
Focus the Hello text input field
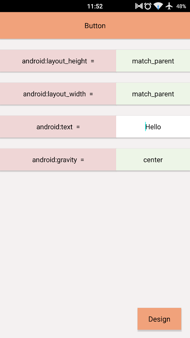tap(153, 126)
